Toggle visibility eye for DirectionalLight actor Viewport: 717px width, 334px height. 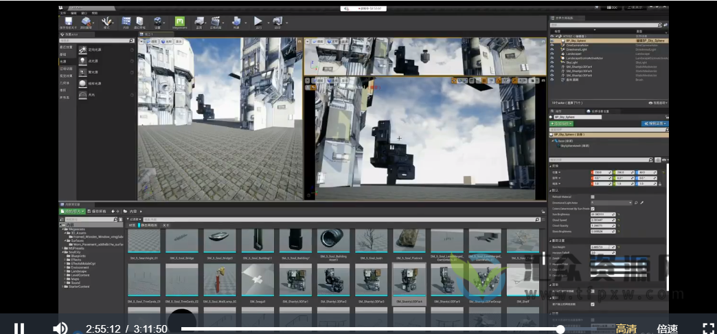(552, 49)
